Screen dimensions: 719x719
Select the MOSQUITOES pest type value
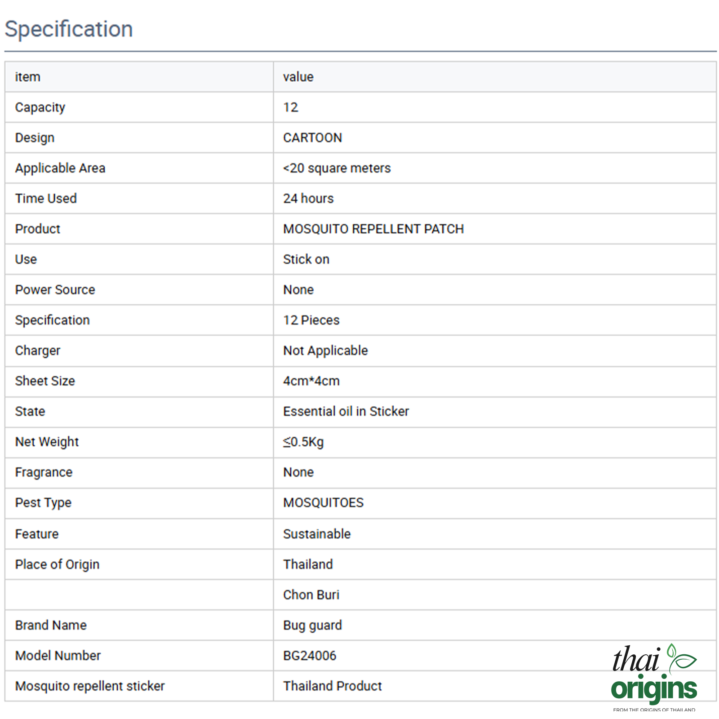tap(323, 502)
